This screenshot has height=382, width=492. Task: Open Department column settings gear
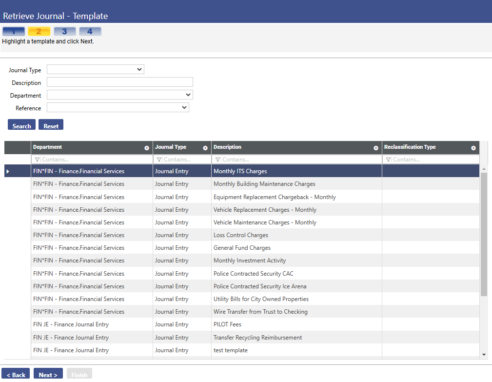[x=147, y=148]
